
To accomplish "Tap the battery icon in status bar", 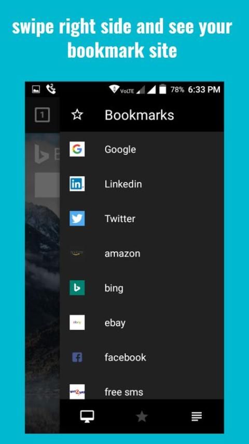I will click(x=162, y=89).
